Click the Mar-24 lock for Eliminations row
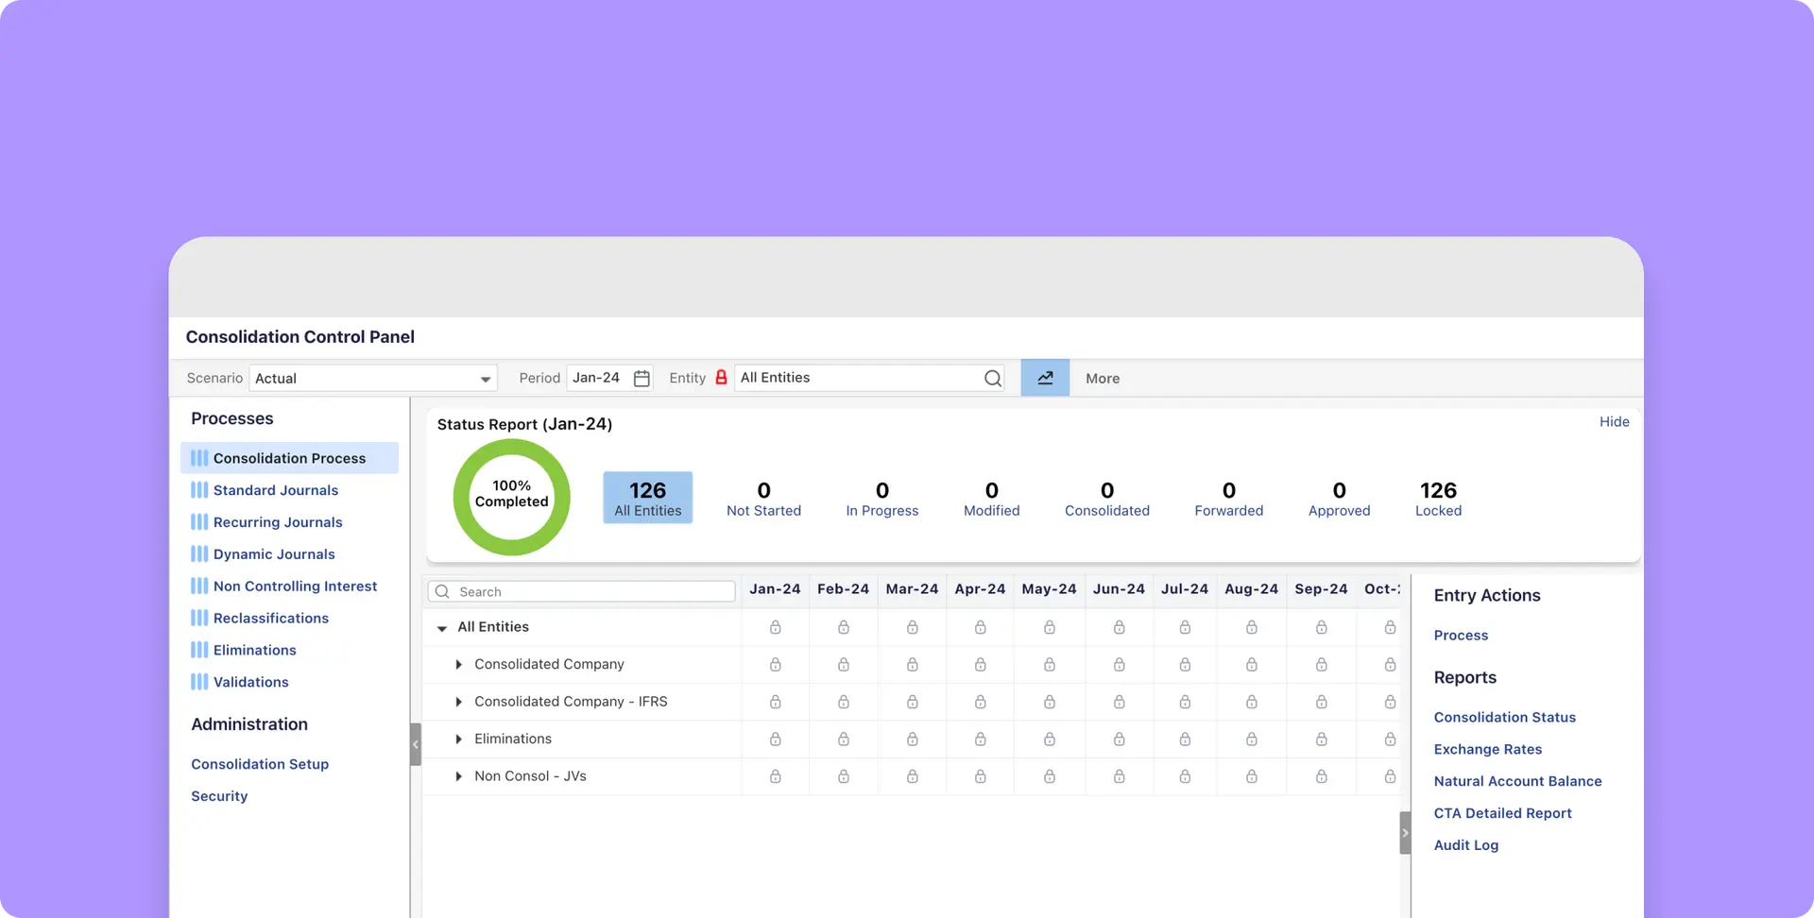 click(x=911, y=739)
